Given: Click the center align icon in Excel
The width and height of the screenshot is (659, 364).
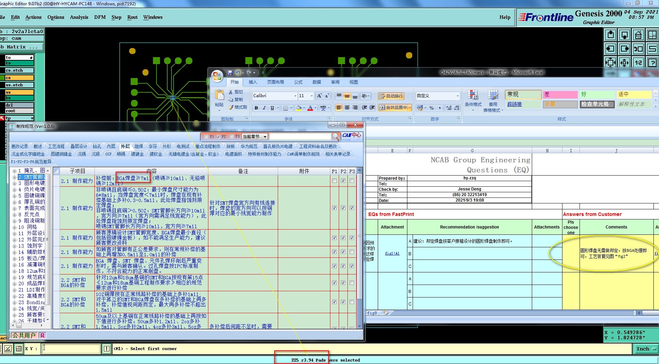Looking at the screenshot, I should [x=347, y=108].
